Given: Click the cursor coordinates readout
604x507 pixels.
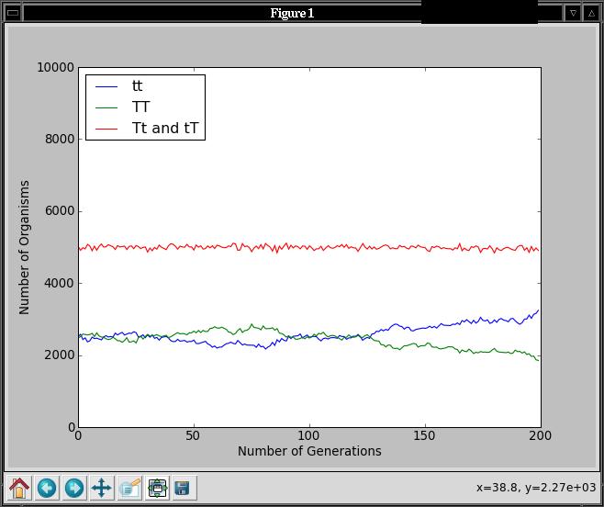Looking at the screenshot, I should click(x=536, y=488).
